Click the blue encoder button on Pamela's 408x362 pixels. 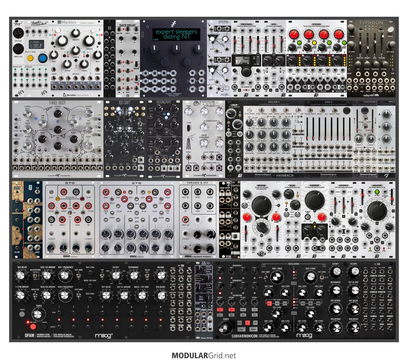(43, 58)
